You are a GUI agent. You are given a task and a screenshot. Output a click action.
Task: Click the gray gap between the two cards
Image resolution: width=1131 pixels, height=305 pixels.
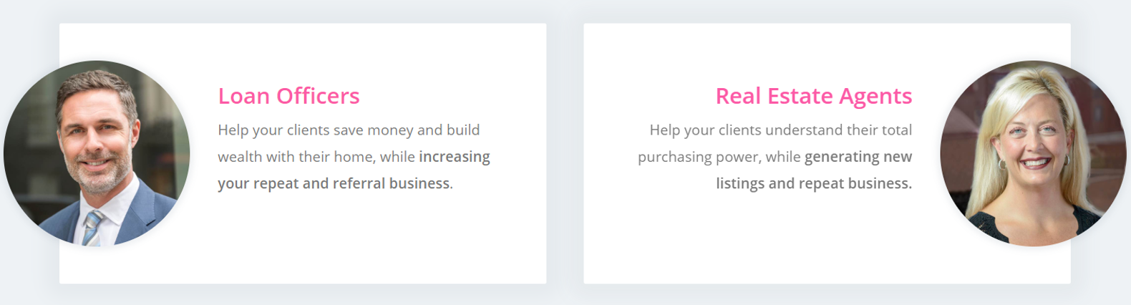(565, 153)
